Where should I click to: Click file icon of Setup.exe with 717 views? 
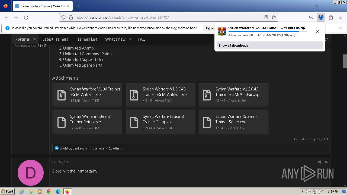[207, 122]
